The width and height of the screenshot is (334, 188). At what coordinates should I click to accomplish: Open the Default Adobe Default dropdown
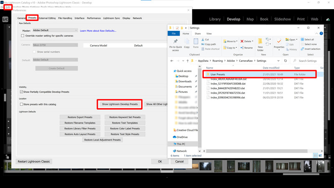[x=55, y=60]
